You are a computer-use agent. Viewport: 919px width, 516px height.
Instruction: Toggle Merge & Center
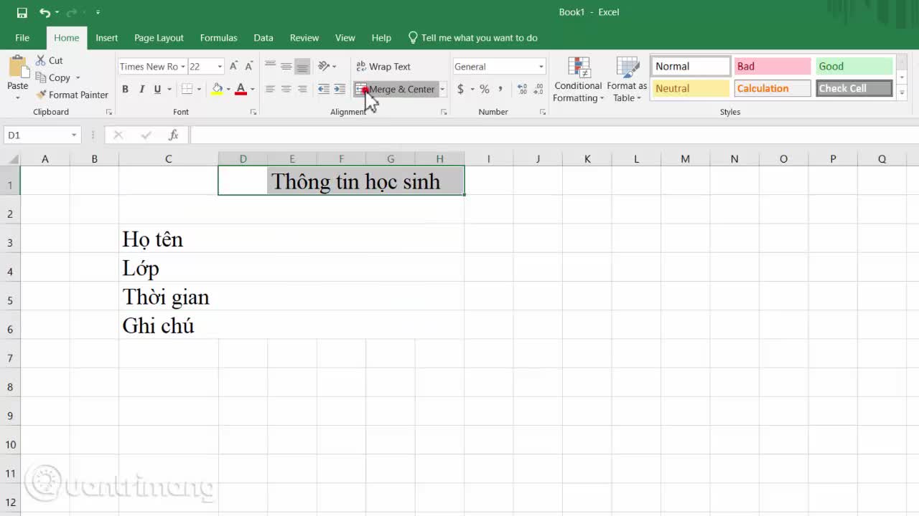click(396, 89)
